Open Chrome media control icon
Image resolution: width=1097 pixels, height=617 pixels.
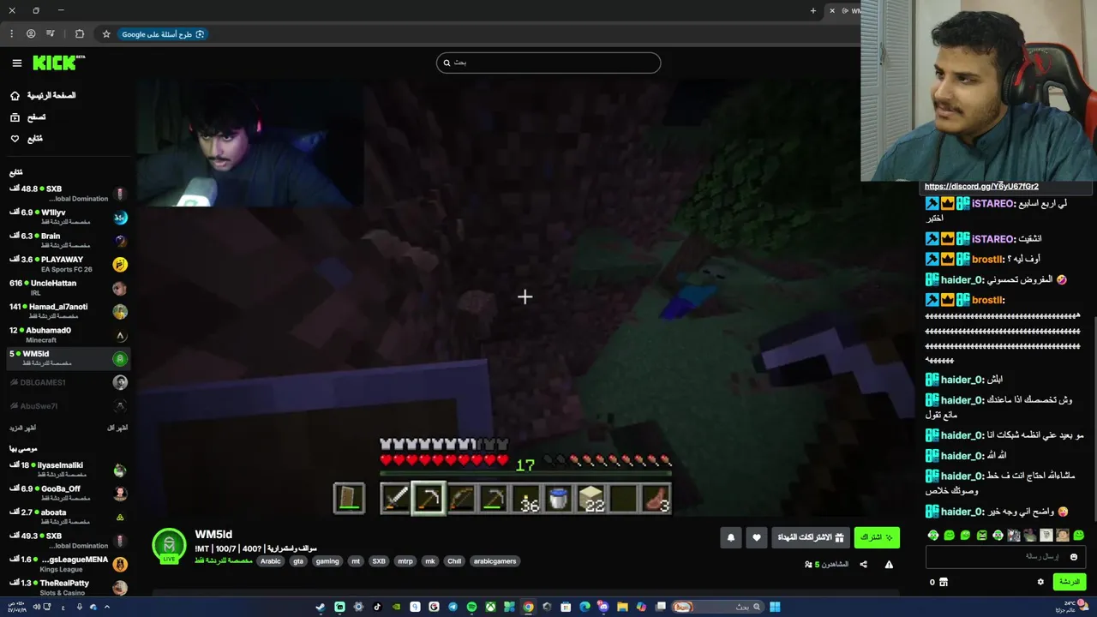[x=51, y=34]
